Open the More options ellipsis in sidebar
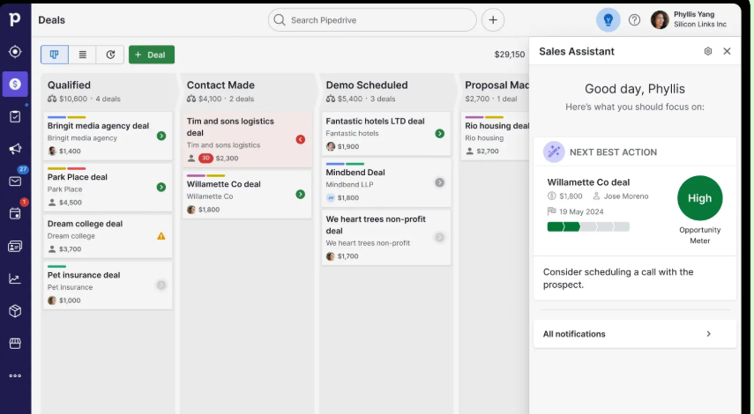 (x=15, y=375)
